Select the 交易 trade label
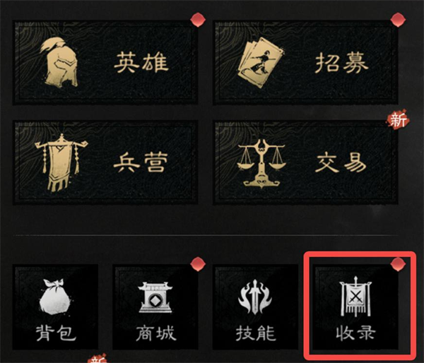Image resolution: width=424 pixels, height=363 pixels. [341, 163]
